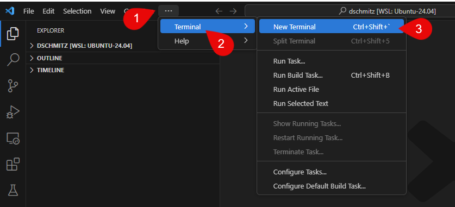Screen dimensions: 455x207
Task: Open the Remote Explorer icon
Action: [x=13, y=139]
